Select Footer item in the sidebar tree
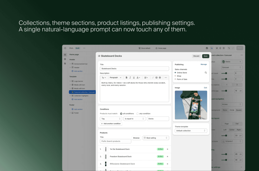 [x=76, y=113]
